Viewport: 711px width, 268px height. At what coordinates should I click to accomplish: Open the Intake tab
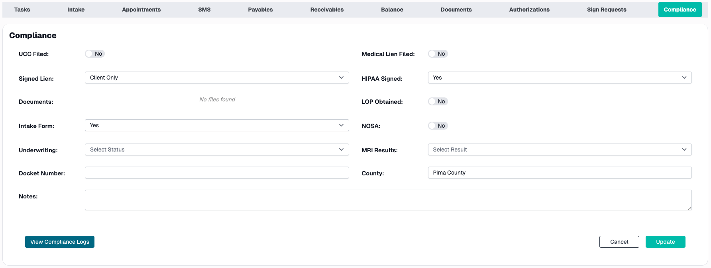76,9
